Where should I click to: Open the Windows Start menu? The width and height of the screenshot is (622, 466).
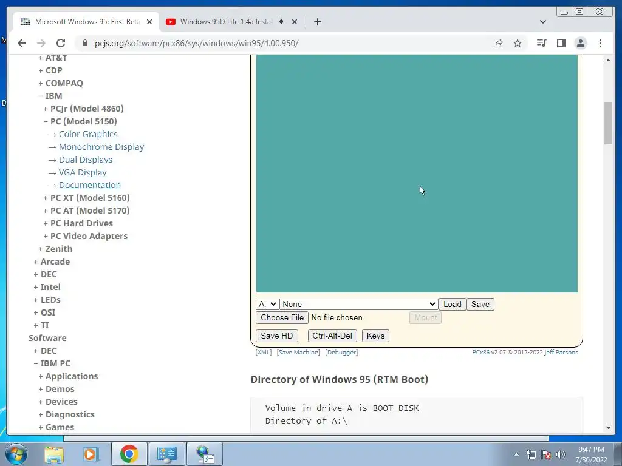(16, 454)
